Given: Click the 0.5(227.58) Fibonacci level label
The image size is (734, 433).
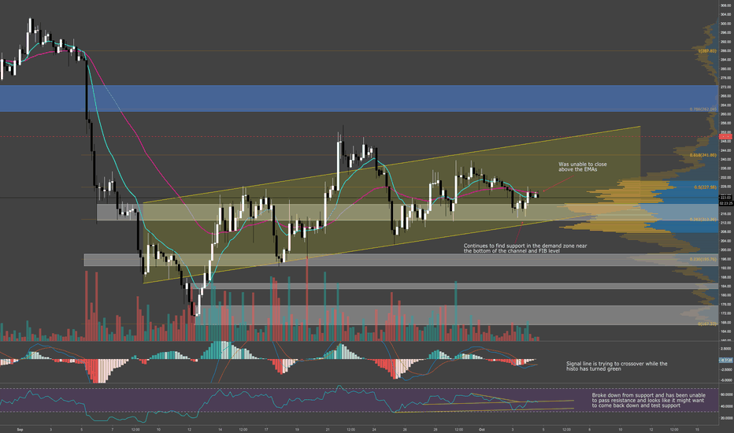Looking at the screenshot, I should (705, 187).
